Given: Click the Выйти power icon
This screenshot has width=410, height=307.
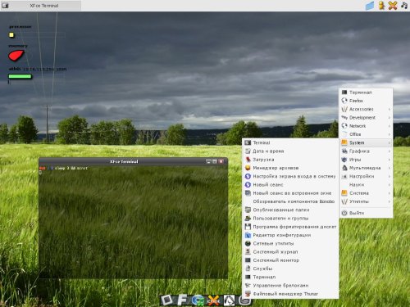Looking at the screenshot, I should pos(344,213).
